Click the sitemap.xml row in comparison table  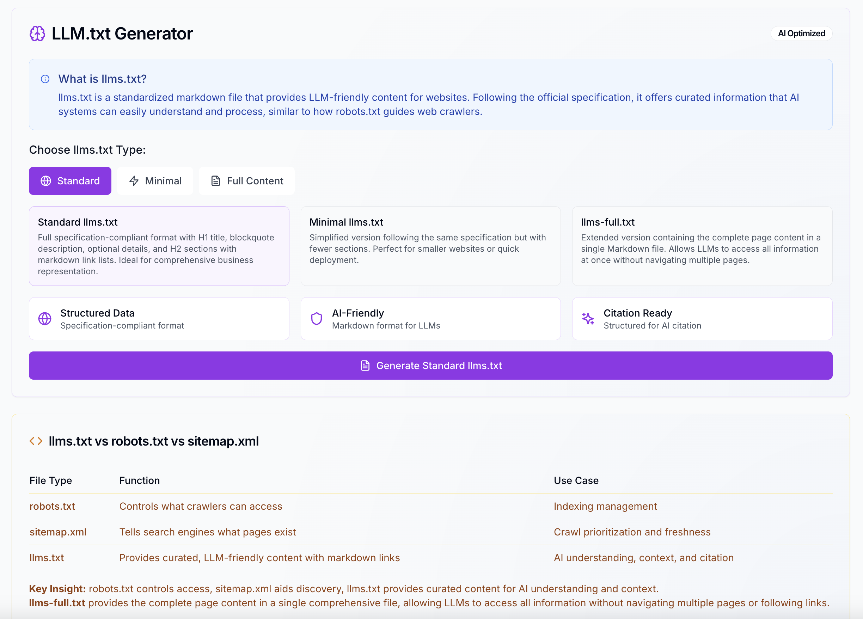click(431, 532)
